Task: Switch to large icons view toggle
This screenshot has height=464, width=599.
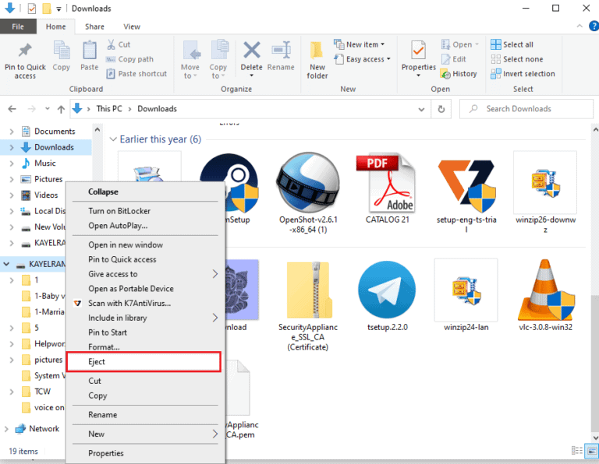Action: click(592, 450)
